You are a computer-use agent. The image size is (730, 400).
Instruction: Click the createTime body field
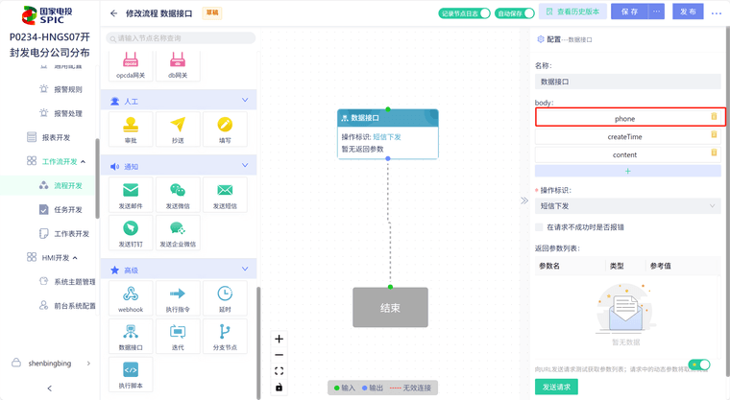(x=624, y=137)
